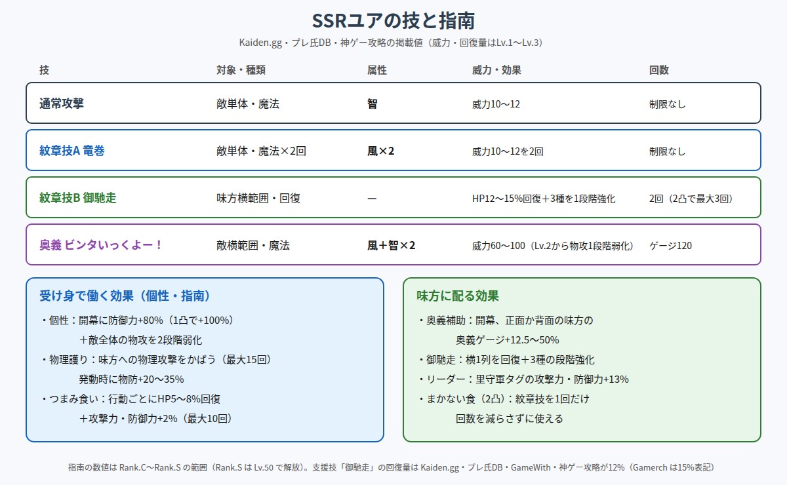Click line '・物理護り：味方への物理攻撃をかばう'
Viewport: 787px width, 485px height.
tap(155, 360)
